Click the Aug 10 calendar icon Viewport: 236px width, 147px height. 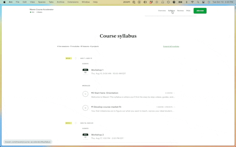[x=85, y=71]
